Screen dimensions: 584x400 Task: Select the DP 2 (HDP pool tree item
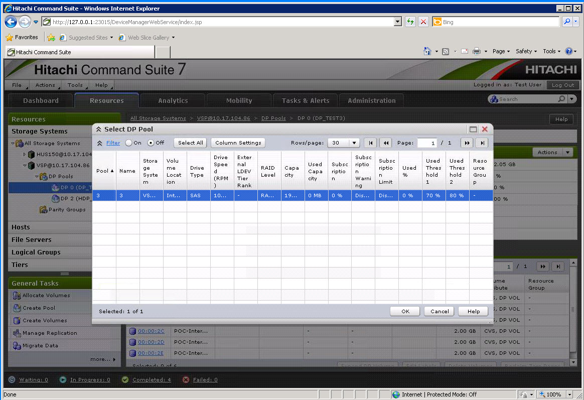pos(76,199)
